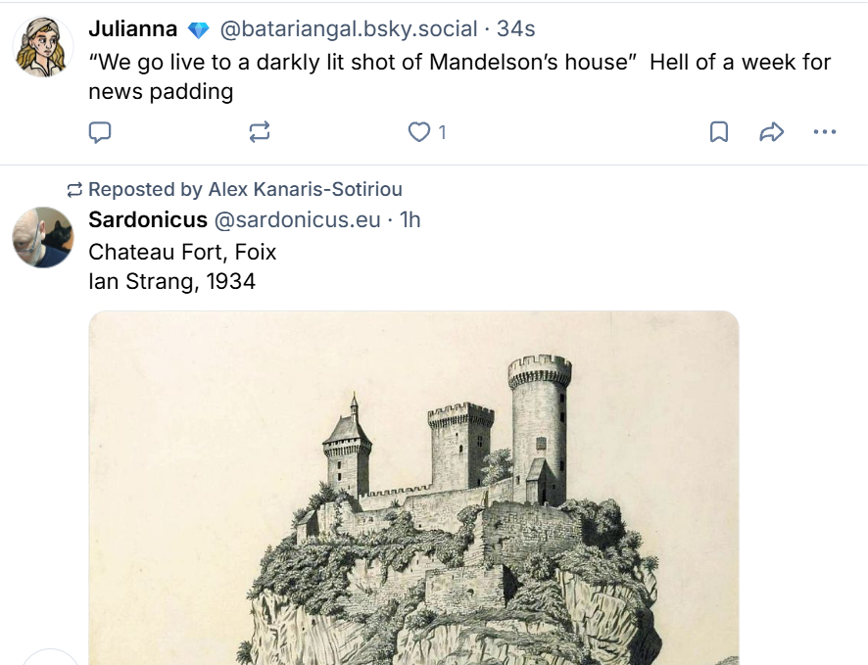Reply to Julianna's post

100,132
